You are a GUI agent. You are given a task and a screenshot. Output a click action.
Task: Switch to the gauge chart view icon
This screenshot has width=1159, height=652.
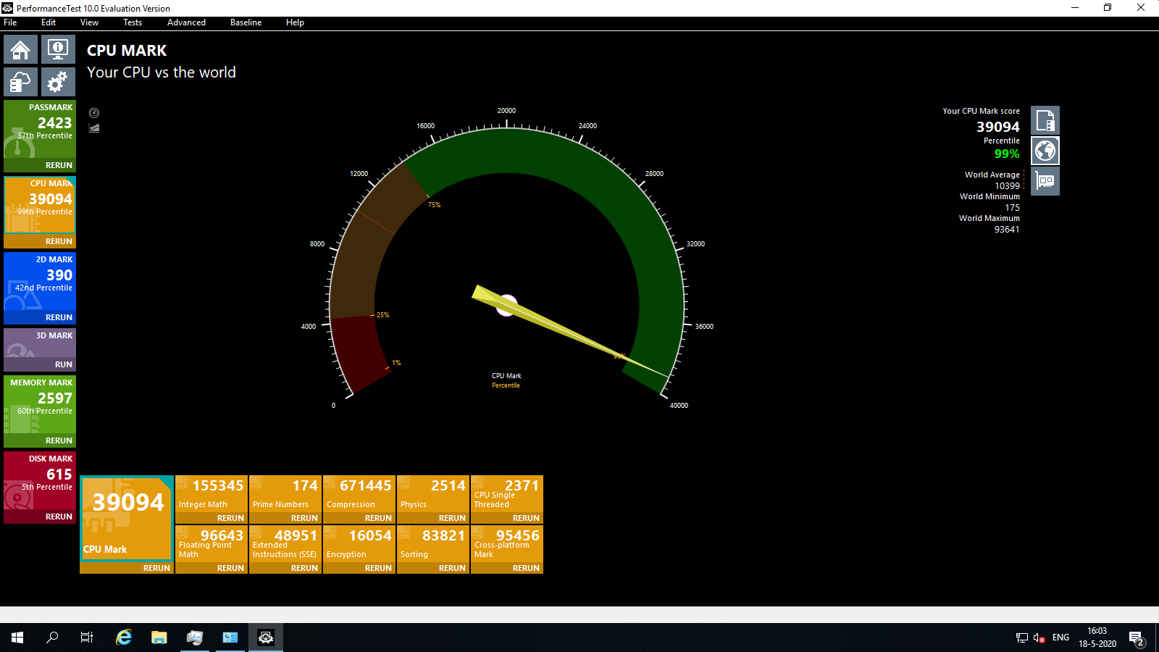click(x=94, y=113)
